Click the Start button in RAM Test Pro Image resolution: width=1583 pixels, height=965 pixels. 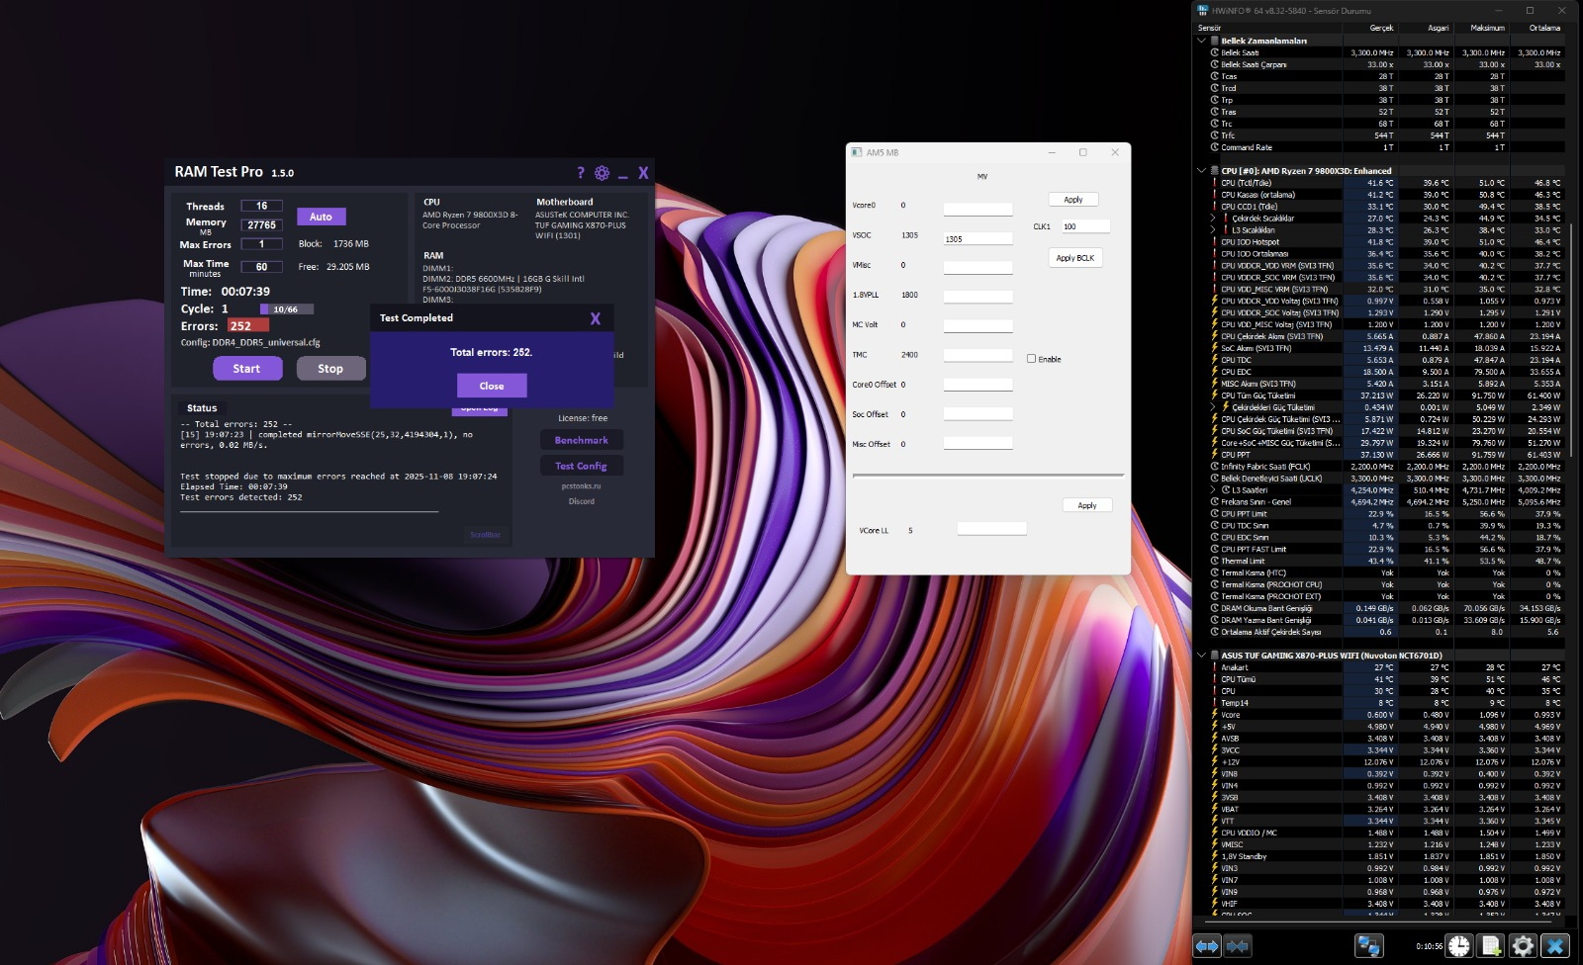tap(247, 369)
